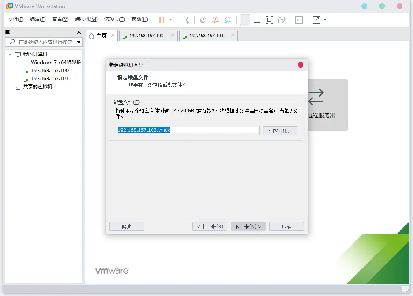Close the library panel

pos(79,32)
